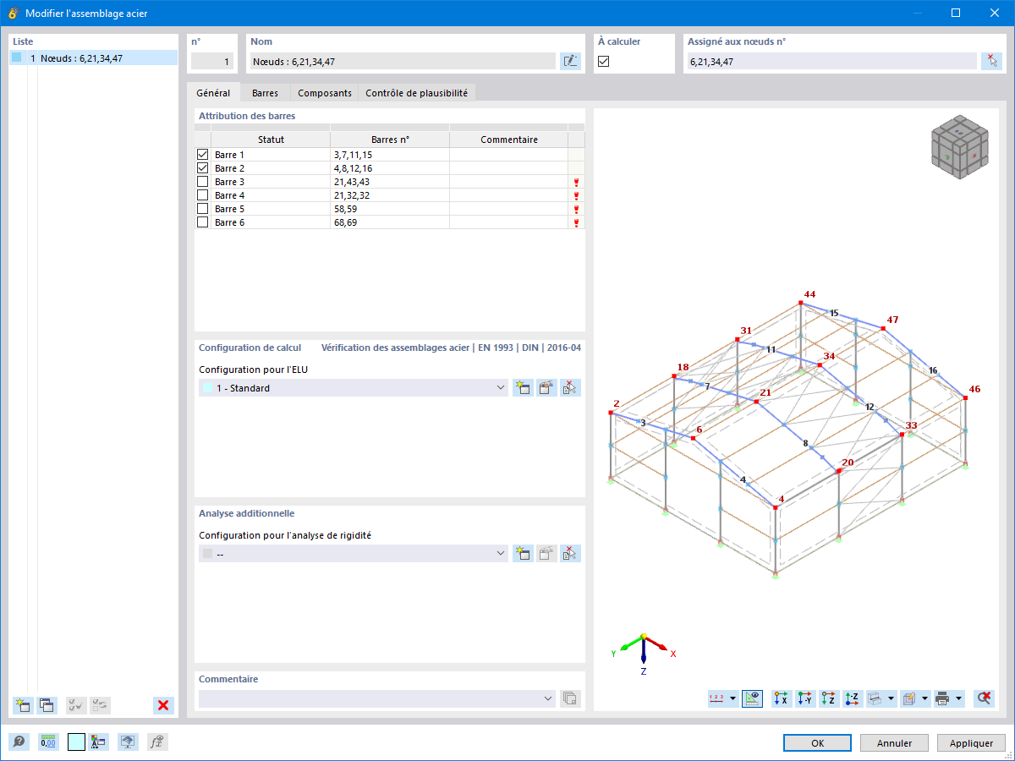1015x761 pixels.
Task: Switch to the Composants tab
Action: 324,93
